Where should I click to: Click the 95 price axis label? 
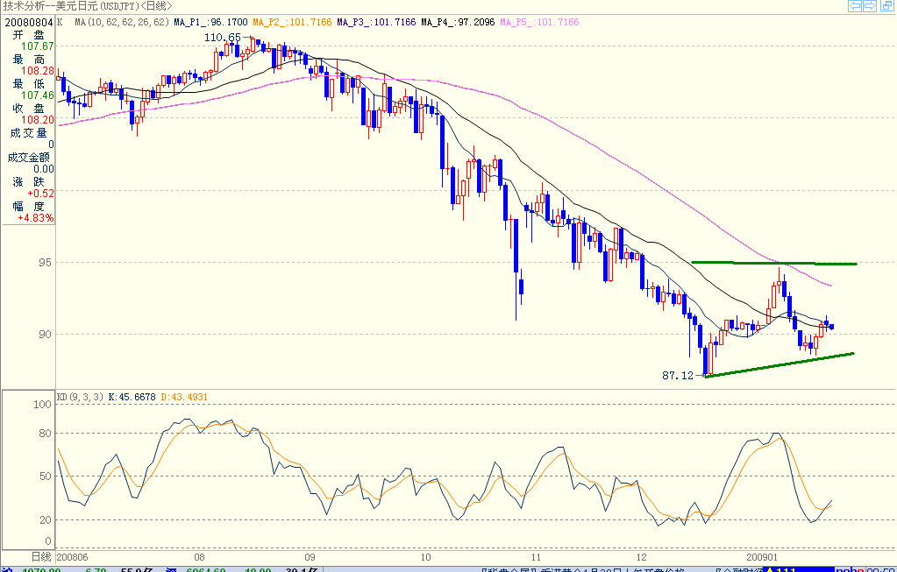point(45,262)
